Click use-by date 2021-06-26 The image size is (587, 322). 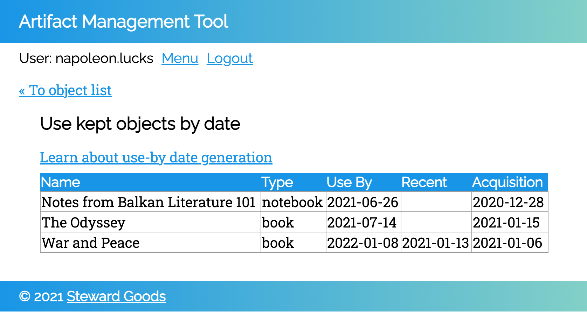pyautogui.click(x=362, y=202)
